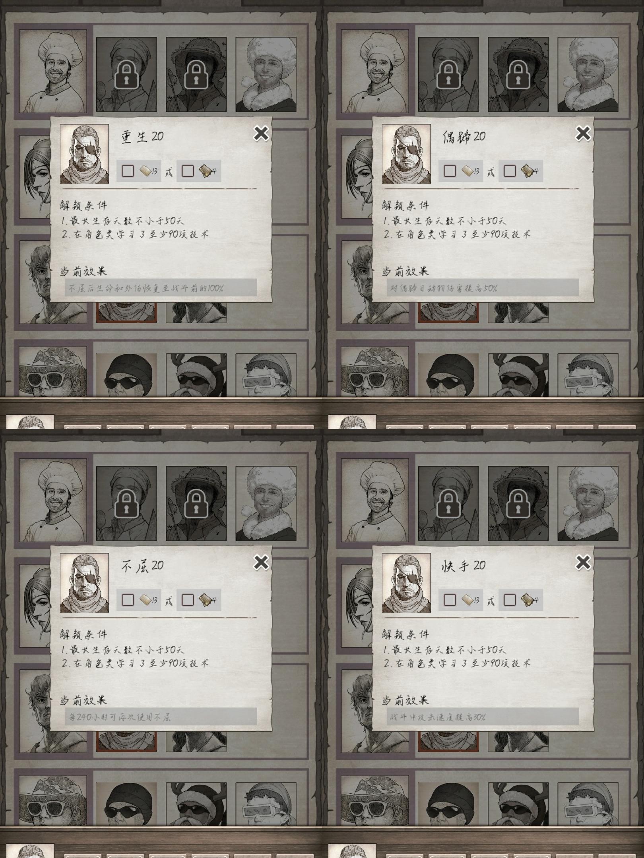Close the 快手20 skill popup
Image resolution: width=644 pixels, height=858 pixels.
pos(583,562)
